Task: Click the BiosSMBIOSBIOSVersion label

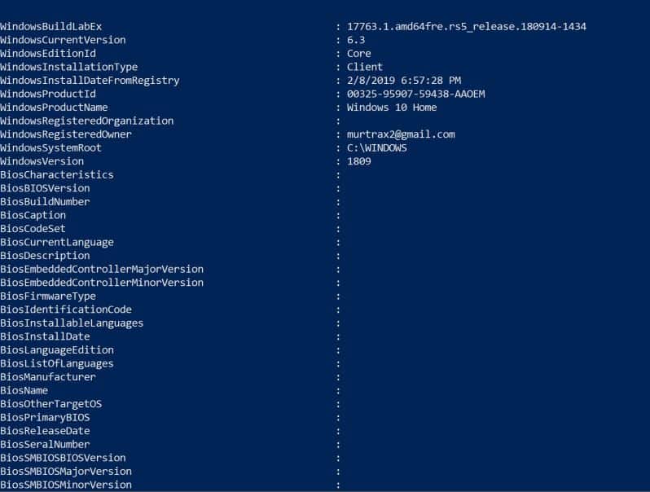Action: tap(63, 458)
